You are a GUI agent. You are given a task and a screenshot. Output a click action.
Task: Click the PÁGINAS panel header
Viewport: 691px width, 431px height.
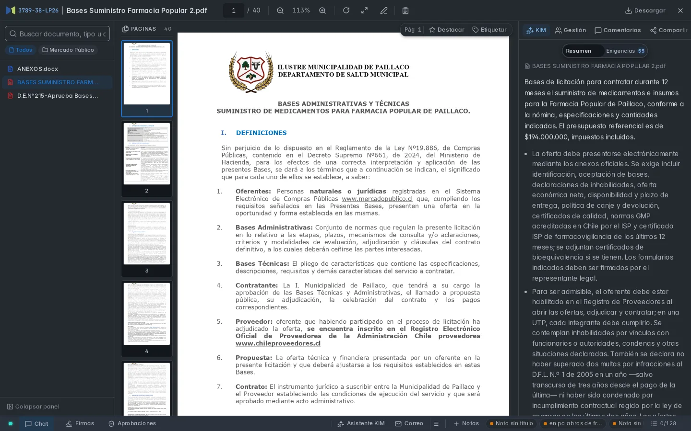[x=139, y=29]
